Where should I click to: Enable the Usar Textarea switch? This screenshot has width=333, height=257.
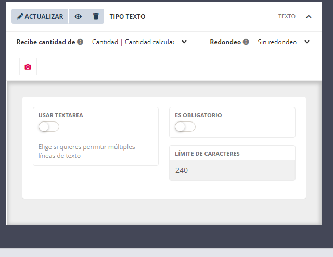click(x=48, y=127)
